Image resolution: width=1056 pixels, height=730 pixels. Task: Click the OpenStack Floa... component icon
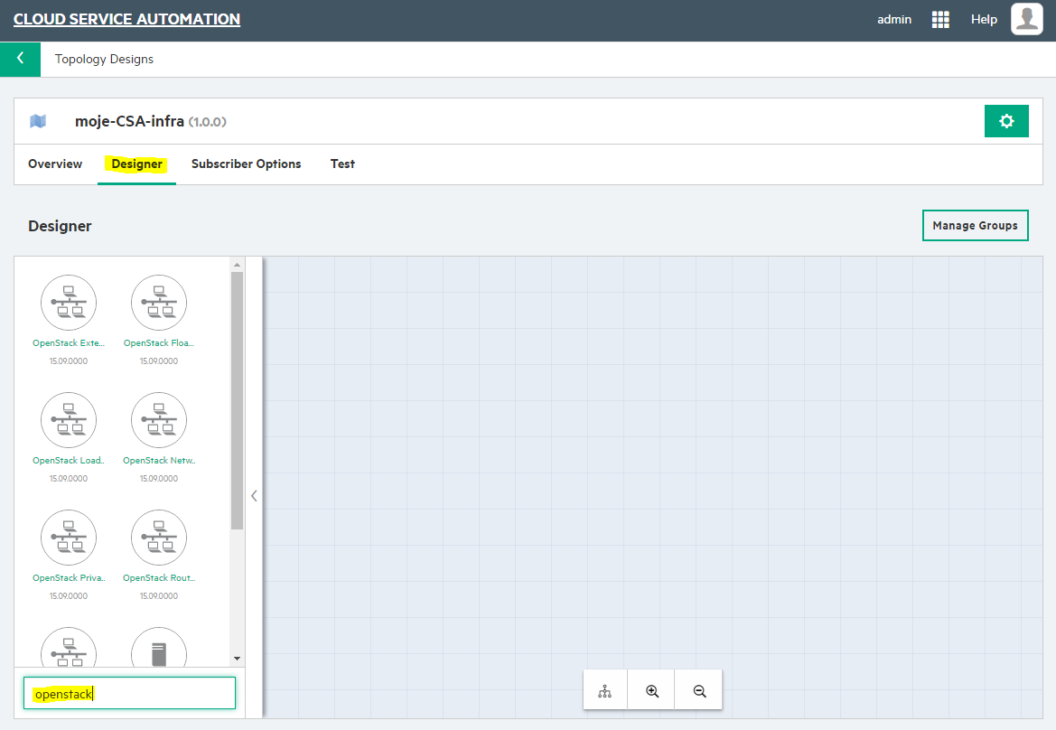pos(159,303)
